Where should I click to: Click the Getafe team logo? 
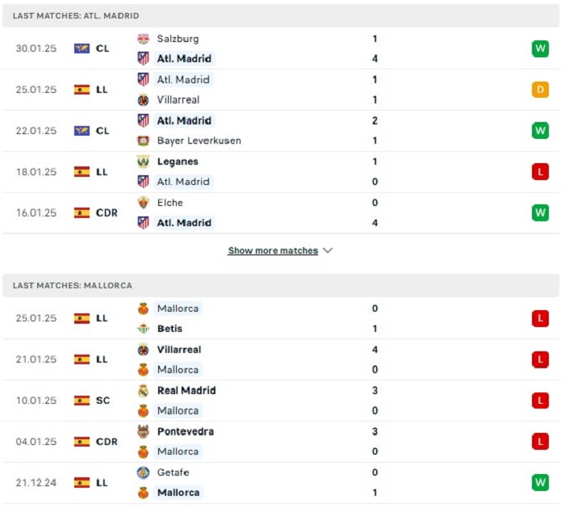point(143,472)
